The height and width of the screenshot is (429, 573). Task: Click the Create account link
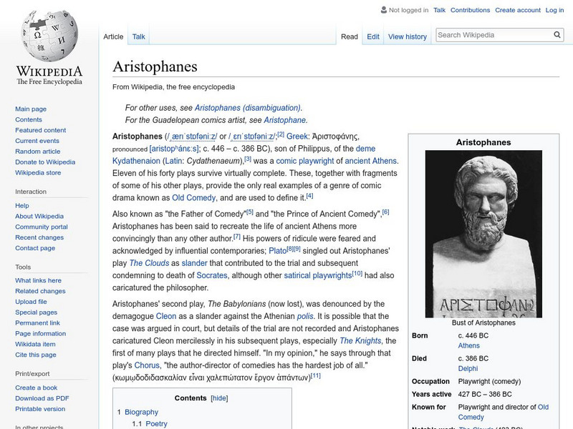click(x=517, y=10)
